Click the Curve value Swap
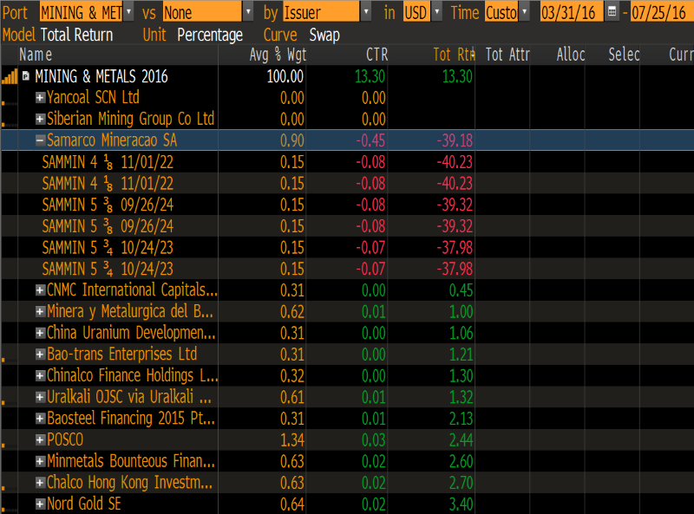Viewport: 694px width, 514px height. (x=324, y=35)
